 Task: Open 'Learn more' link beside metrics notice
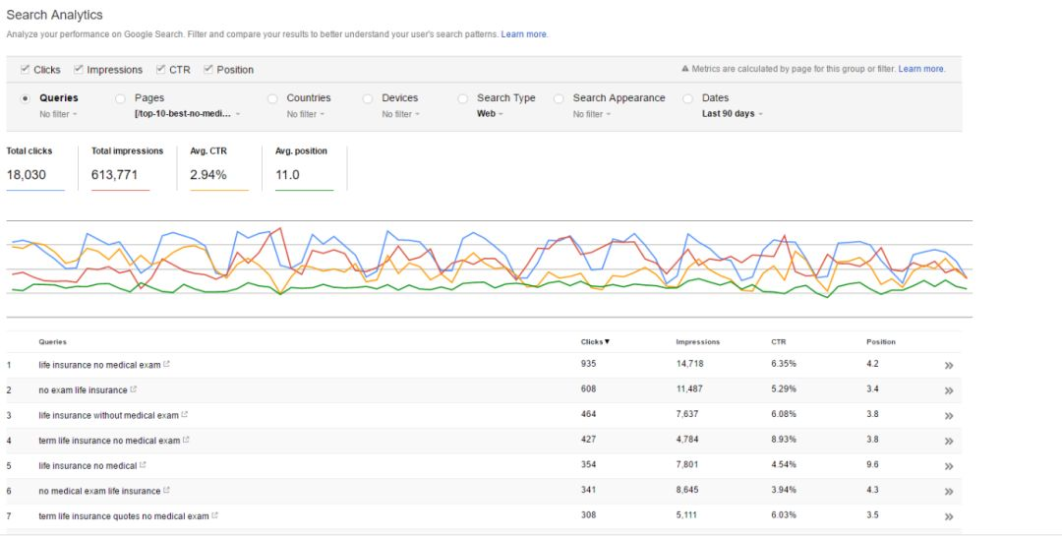click(921, 69)
